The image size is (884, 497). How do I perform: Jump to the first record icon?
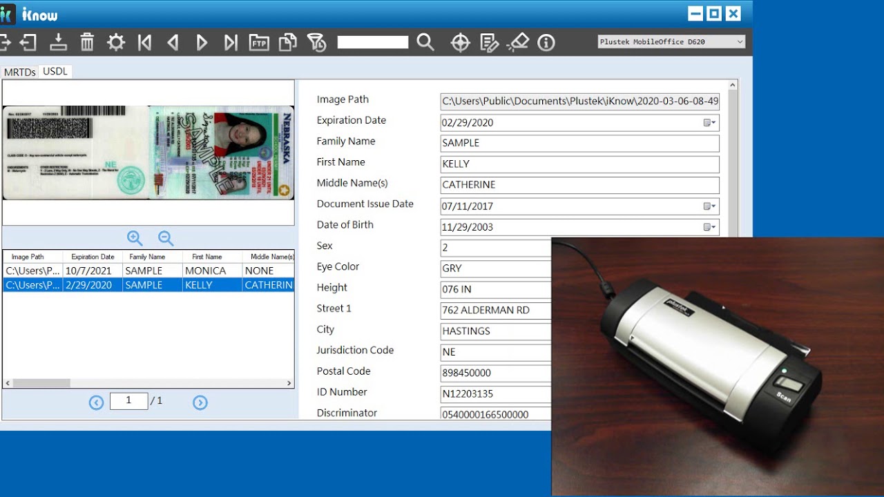(144, 43)
